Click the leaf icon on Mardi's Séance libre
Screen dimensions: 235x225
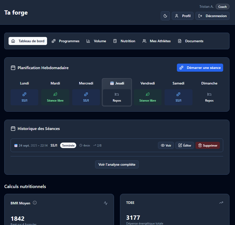(x=55, y=94)
